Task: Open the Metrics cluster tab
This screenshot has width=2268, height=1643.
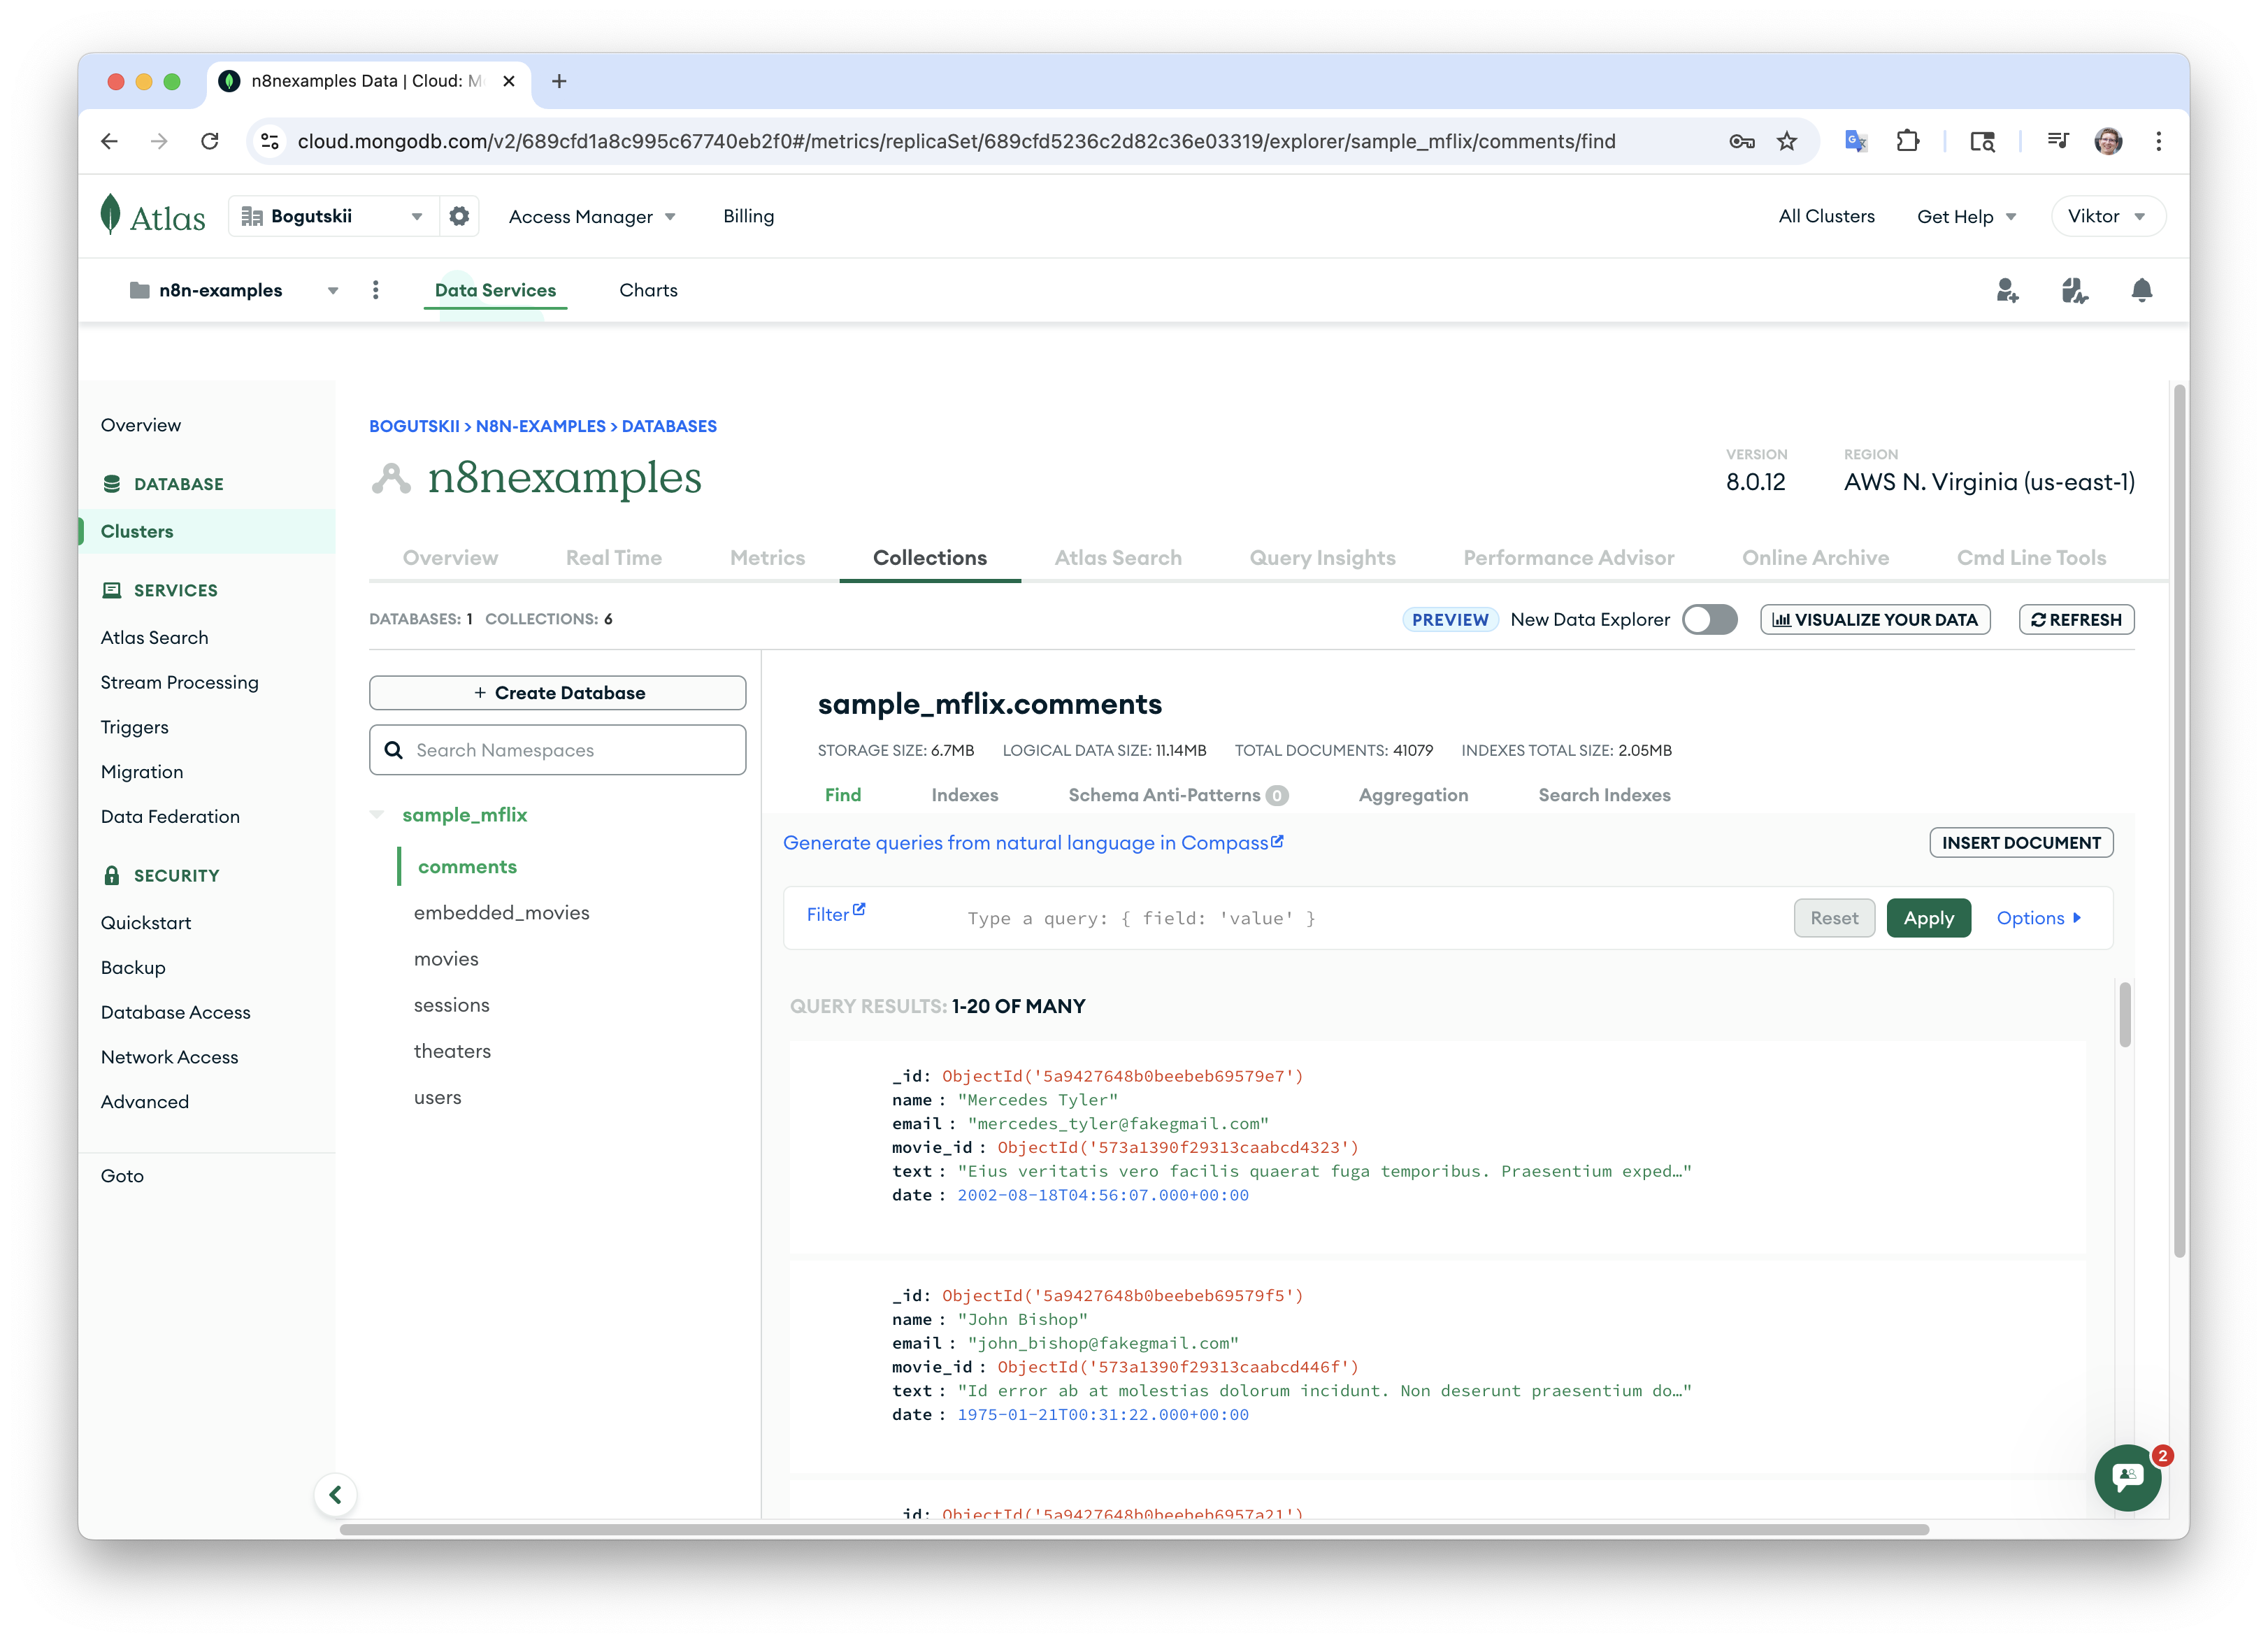Action: (x=767, y=558)
